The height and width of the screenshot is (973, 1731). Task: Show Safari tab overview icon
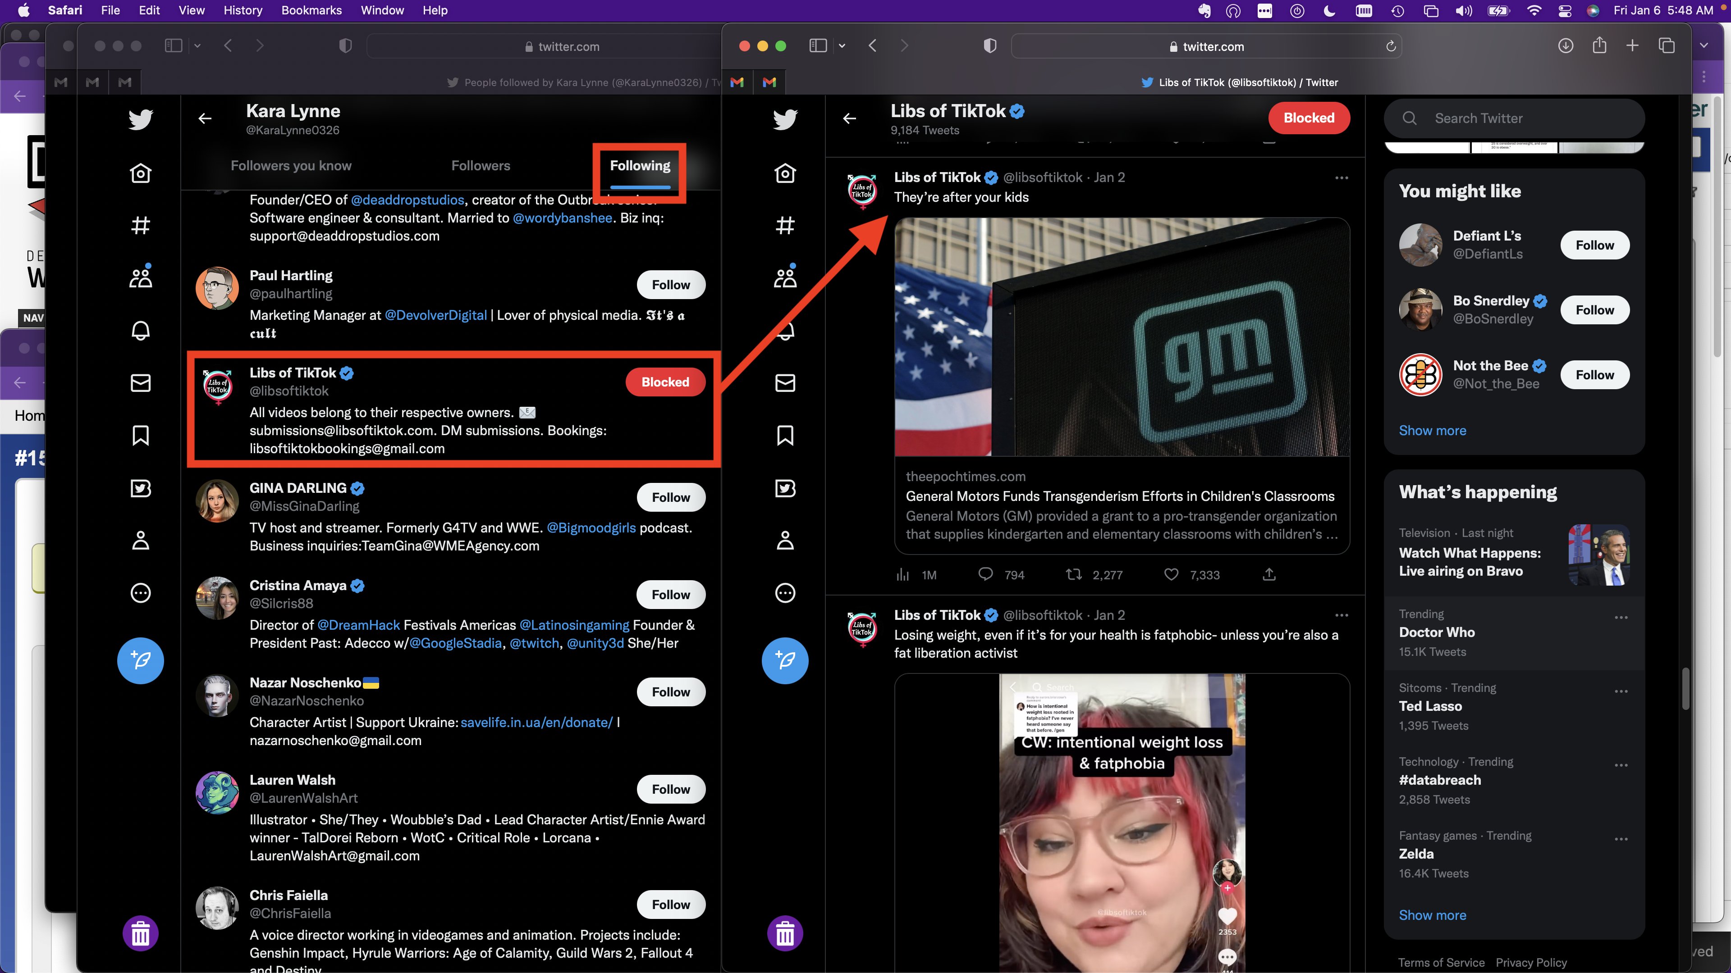[1666, 45]
